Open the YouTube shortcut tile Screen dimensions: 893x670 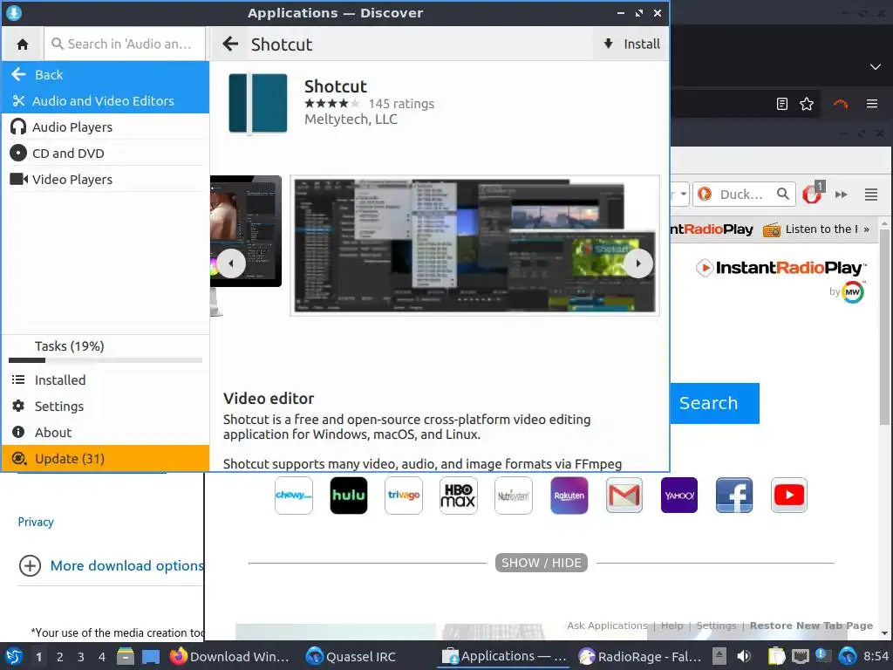[788, 496]
